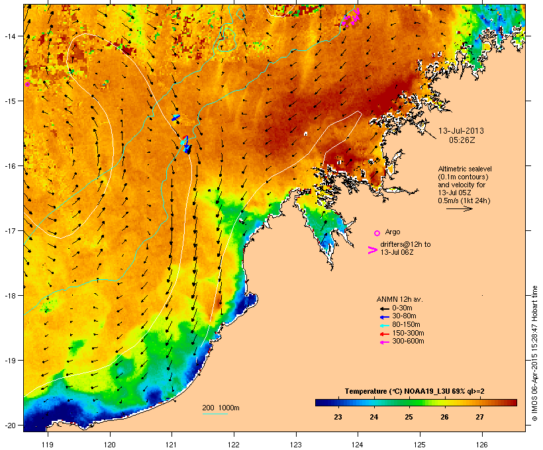Click the magenta drifter cluster near 124E

click(352, 17)
